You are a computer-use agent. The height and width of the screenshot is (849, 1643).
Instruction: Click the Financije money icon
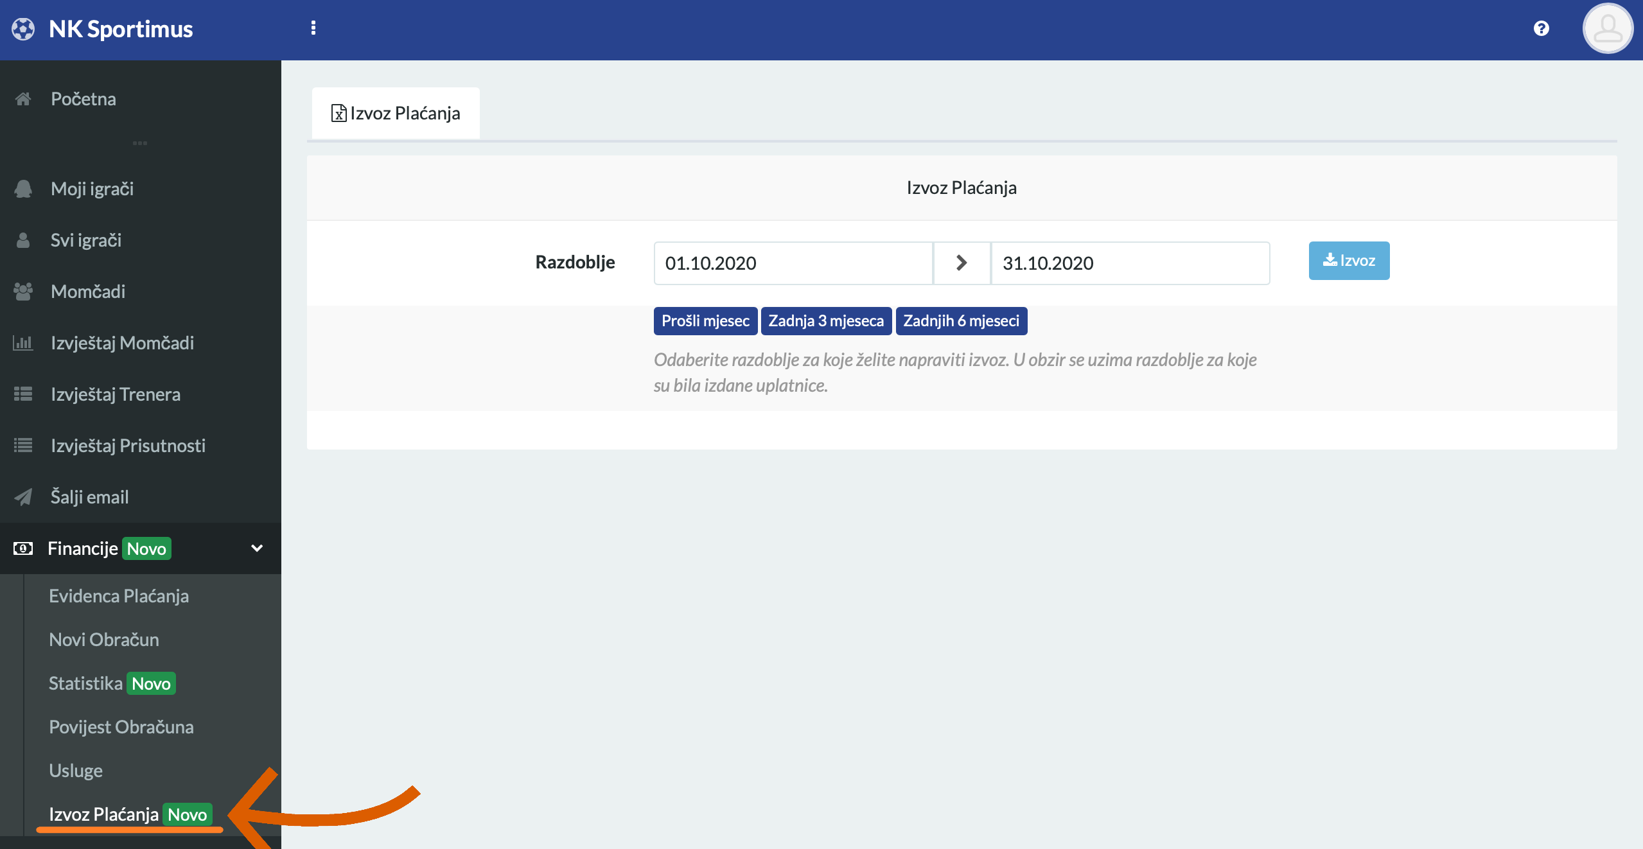click(x=23, y=548)
